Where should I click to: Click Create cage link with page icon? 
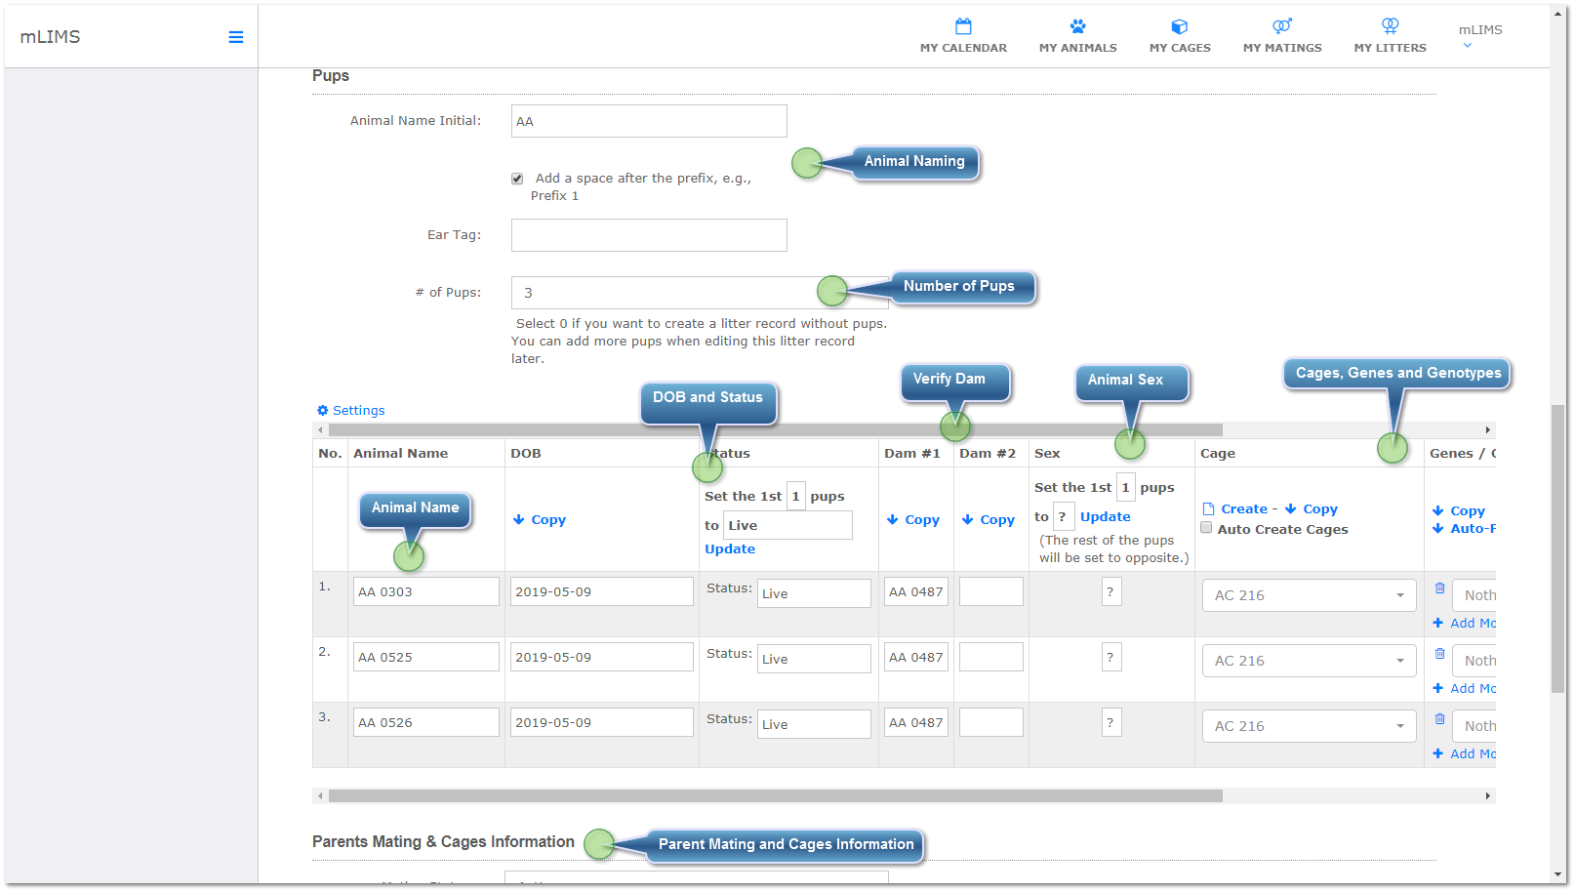(1234, 509)
